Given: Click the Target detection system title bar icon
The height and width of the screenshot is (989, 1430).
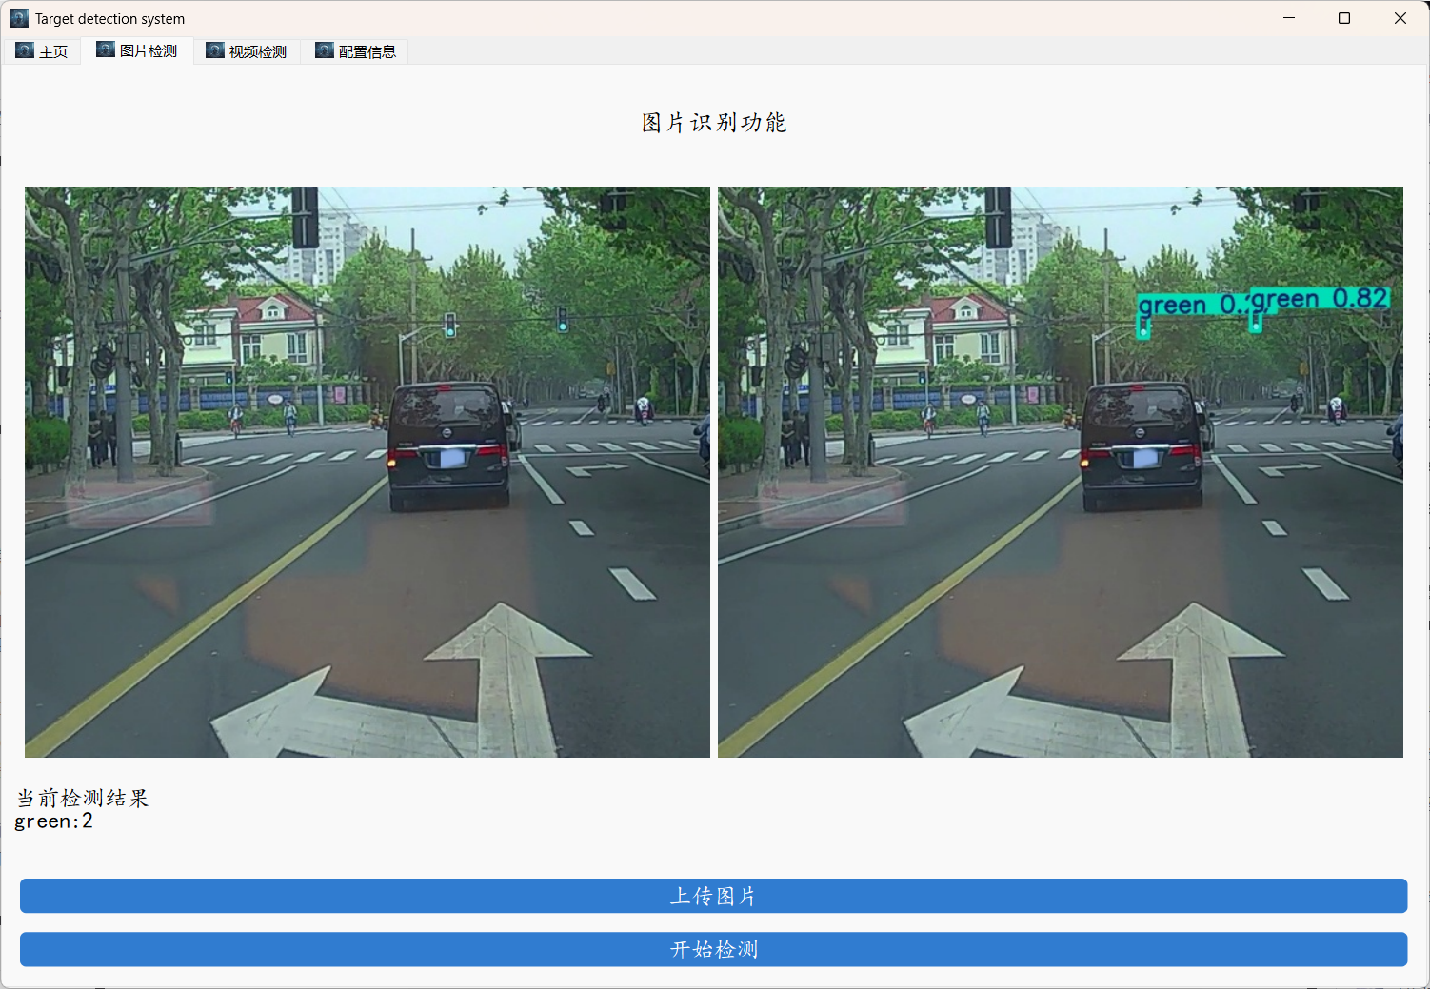Looking at the screenshot, I should pos(19,18).
